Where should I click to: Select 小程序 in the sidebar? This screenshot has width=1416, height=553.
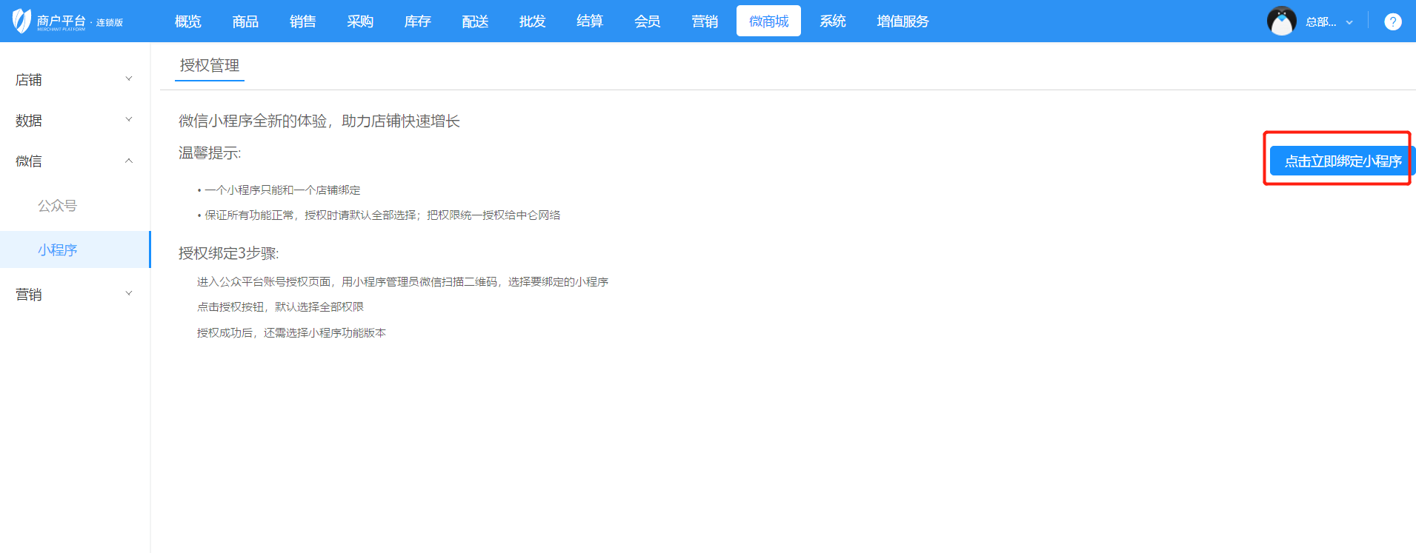58,250
